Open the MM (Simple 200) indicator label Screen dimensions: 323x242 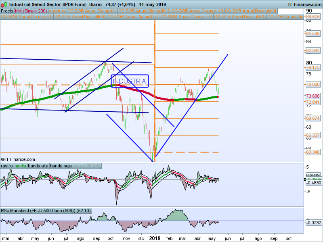click(31, 11)
